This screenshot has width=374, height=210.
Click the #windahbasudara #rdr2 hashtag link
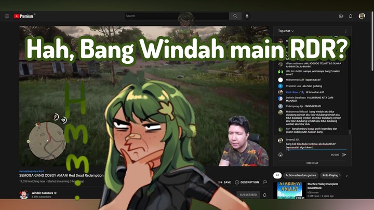click(x=32, y=171)
